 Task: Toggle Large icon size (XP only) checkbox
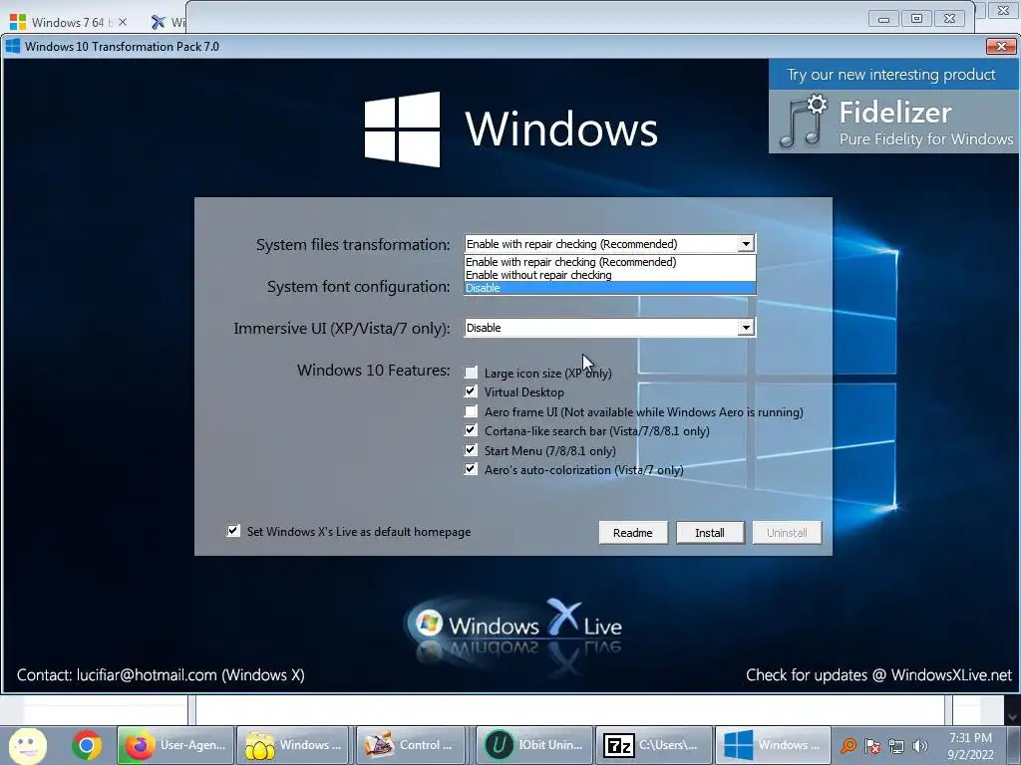click(x=471, y=373)
